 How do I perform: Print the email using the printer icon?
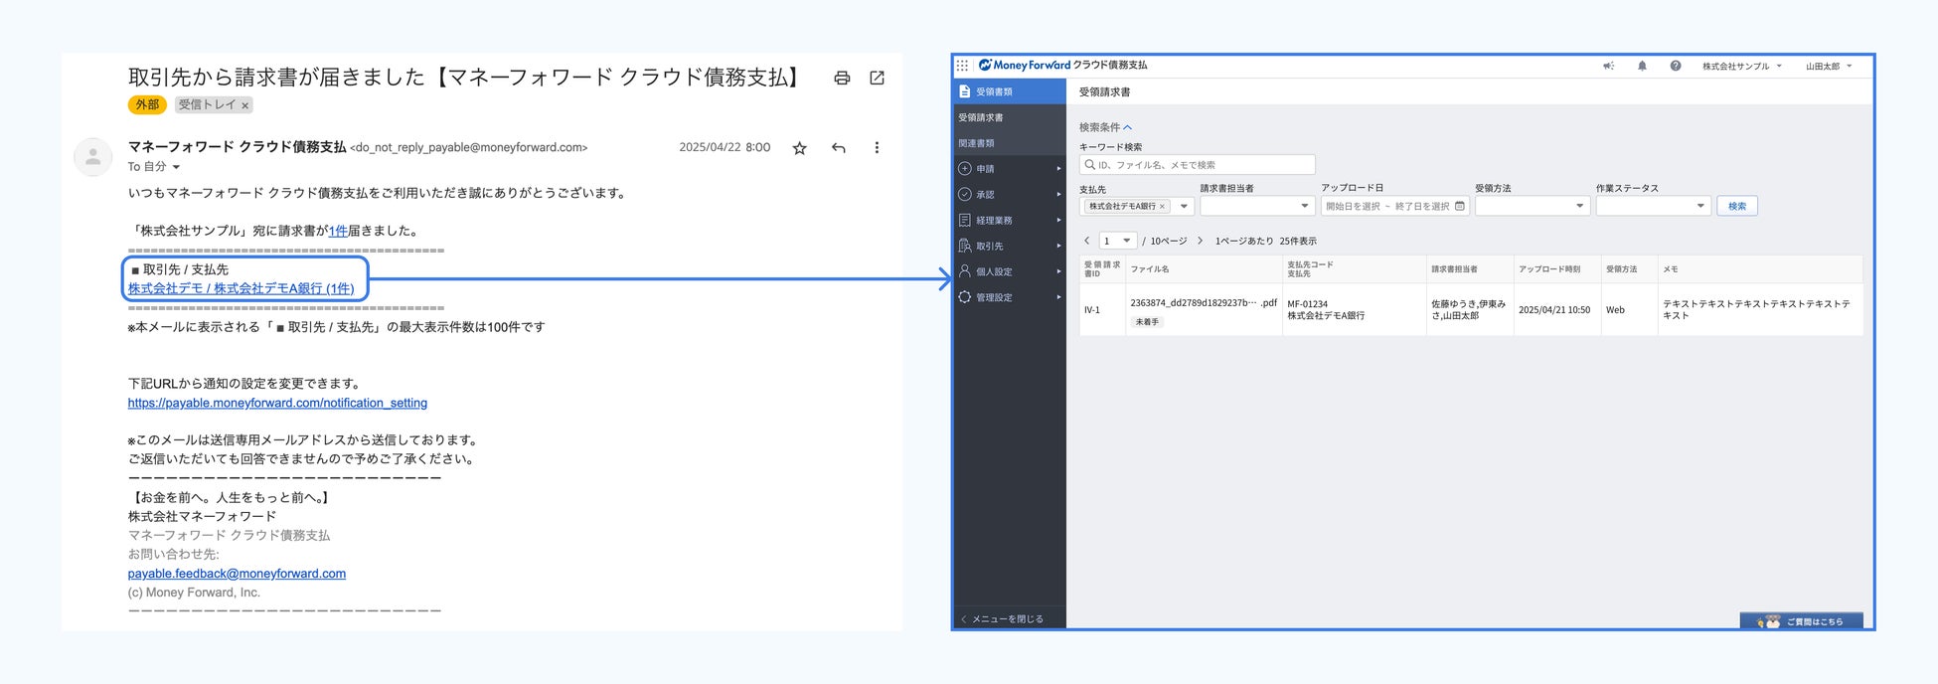click(842, 78)
